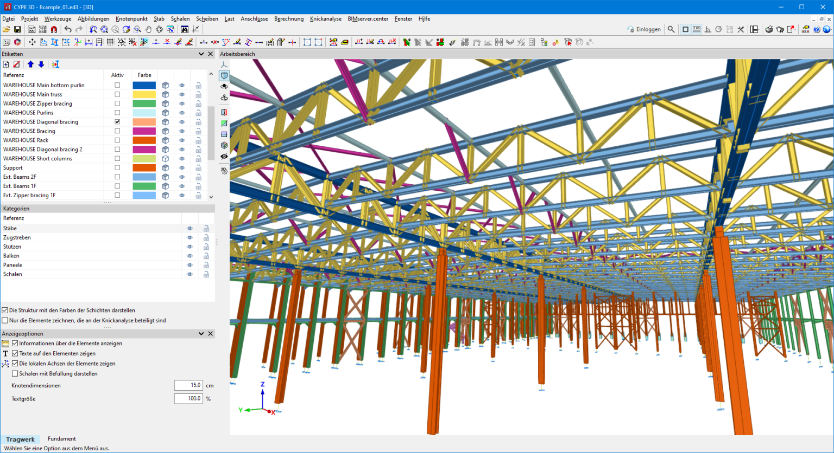The height and width of the screenshot is (453, 834).
Task: Collapse the Anzeigeoptionen panel chevron
Action: pyautogui.click(x=201, y=334)
